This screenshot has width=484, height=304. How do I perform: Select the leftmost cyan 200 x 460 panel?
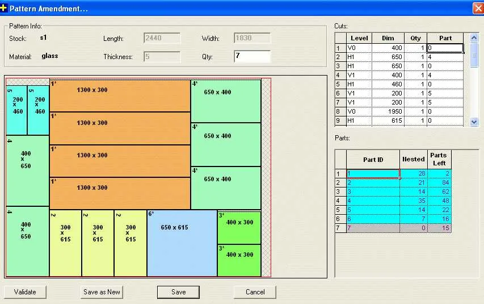pos(16,110)
